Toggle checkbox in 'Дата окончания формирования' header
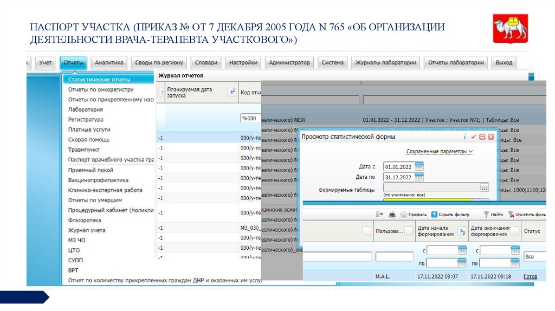Viewport: 555px width, 311px height. coord(515,231)
